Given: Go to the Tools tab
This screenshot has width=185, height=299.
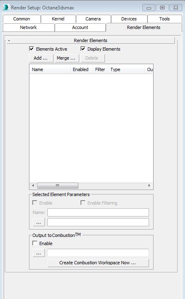Looking at the screenshot, I should click(x=165, y=19).
